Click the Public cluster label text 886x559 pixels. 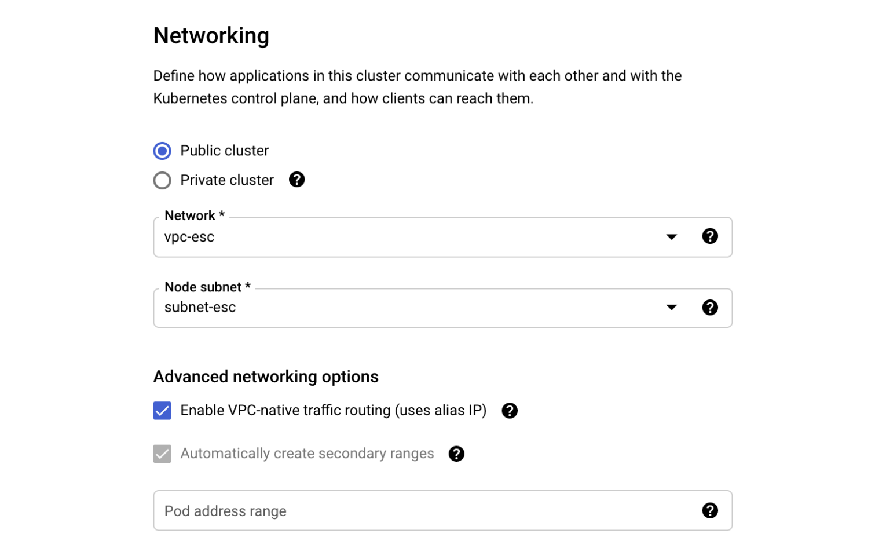[225, 151]
